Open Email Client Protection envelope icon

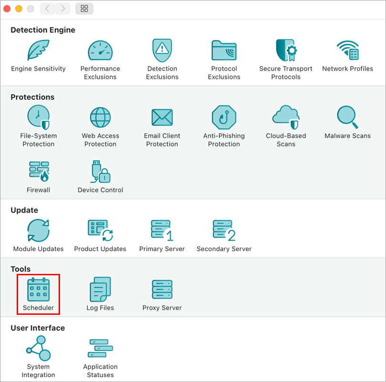point(162,117)
